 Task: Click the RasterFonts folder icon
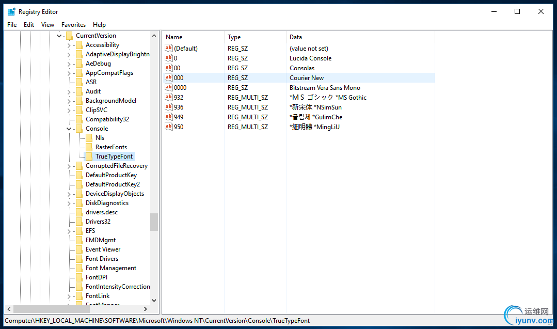pos(89,147)
